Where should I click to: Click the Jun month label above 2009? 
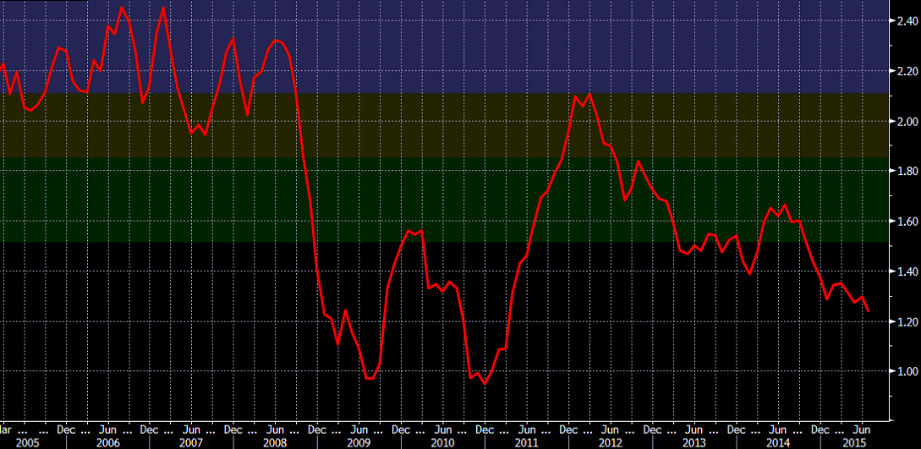click(359, 429)
